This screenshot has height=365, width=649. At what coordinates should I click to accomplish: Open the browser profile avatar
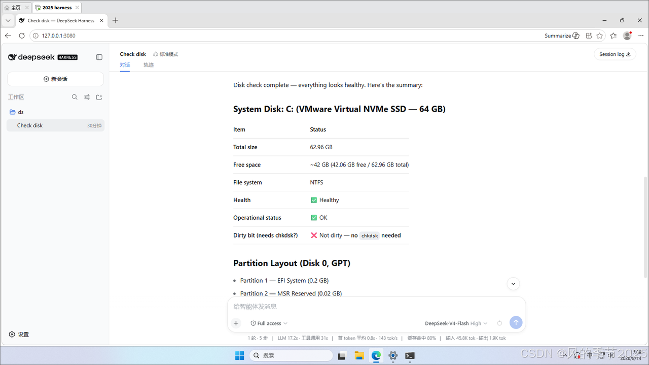tap(627, 36)
